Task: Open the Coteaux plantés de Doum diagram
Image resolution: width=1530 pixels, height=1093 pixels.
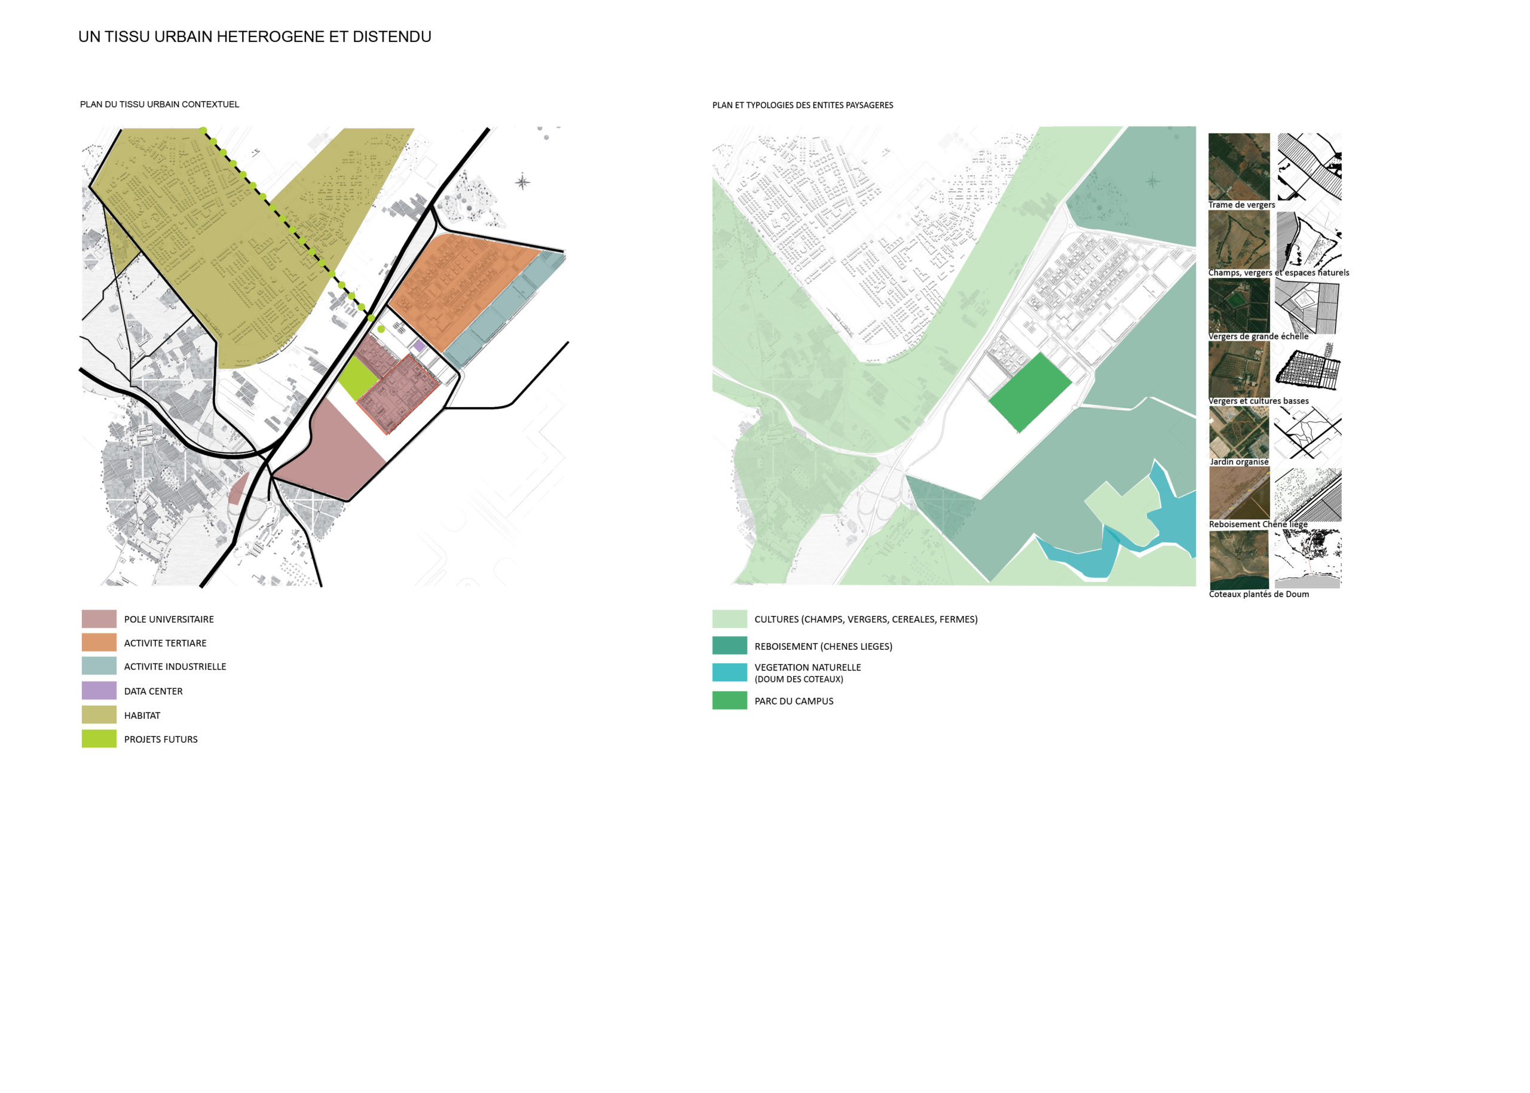Action: (x=1308, y=559)
